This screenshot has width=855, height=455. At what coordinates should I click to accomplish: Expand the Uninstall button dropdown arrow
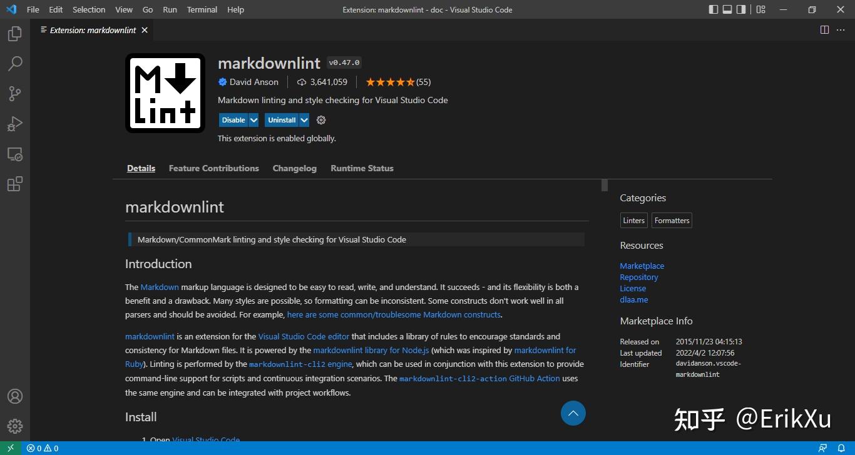[304, 120]
